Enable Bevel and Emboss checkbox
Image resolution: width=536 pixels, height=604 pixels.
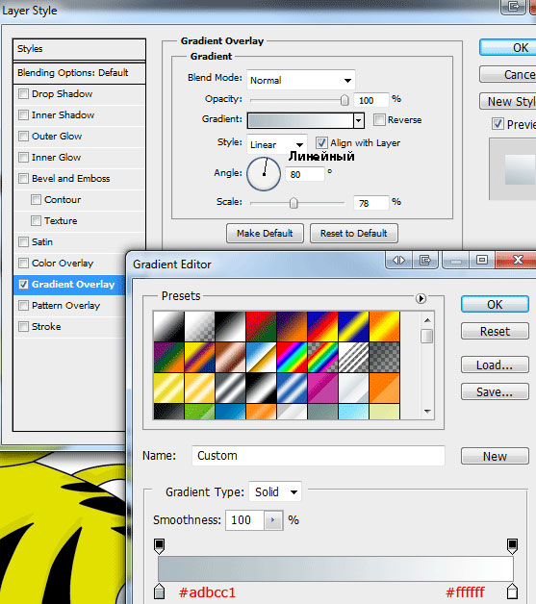[23, 178]
